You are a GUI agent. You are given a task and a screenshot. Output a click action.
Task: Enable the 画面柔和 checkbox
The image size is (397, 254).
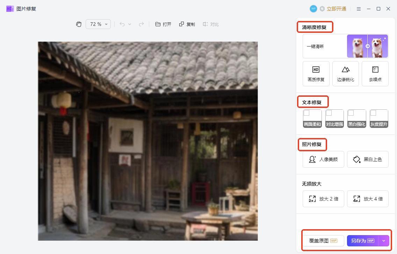[306, 113]
